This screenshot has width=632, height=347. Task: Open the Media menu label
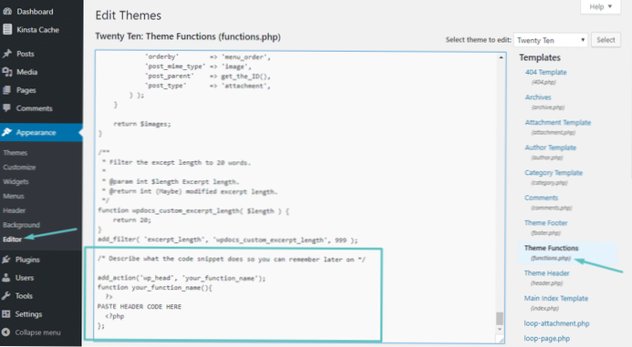coord(27,72)
